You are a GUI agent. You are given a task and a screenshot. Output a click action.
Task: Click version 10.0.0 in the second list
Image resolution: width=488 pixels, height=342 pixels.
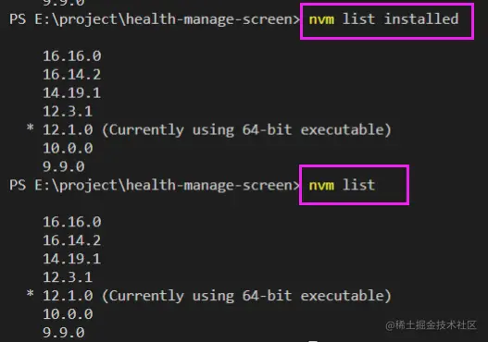pyautogui.click(x=68, y=314)
